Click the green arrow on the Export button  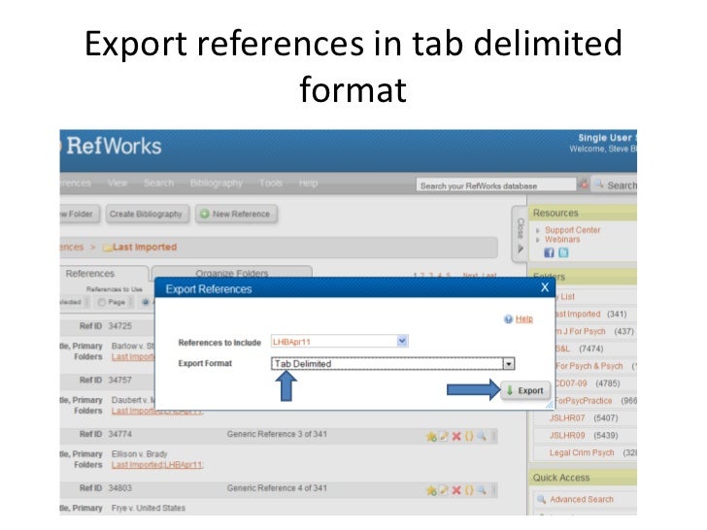(x=510, y=390)
